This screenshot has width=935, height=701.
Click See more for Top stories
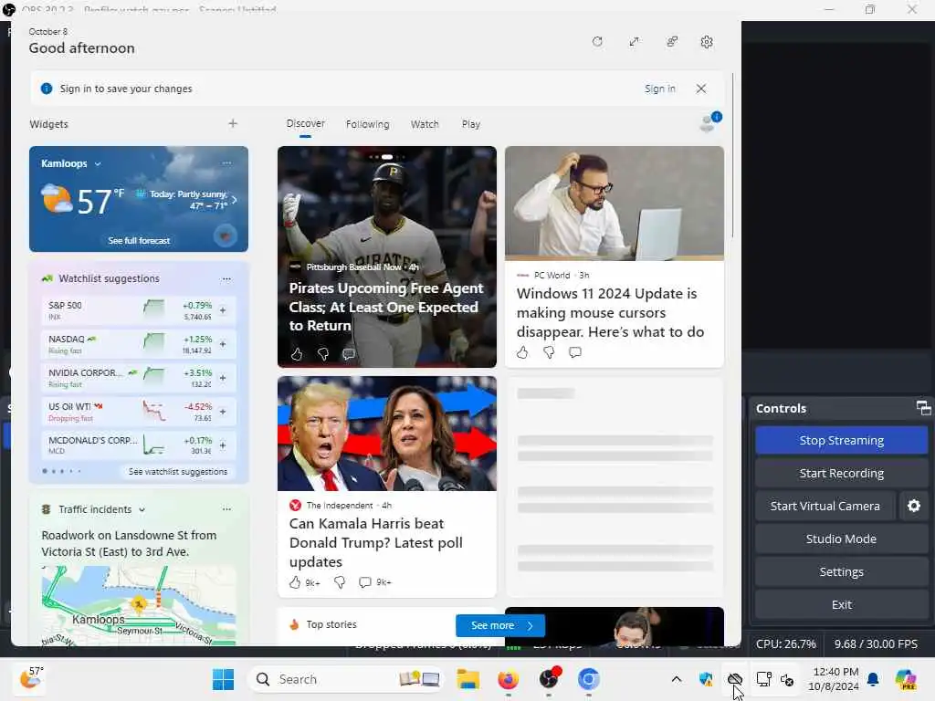[499, 625]
